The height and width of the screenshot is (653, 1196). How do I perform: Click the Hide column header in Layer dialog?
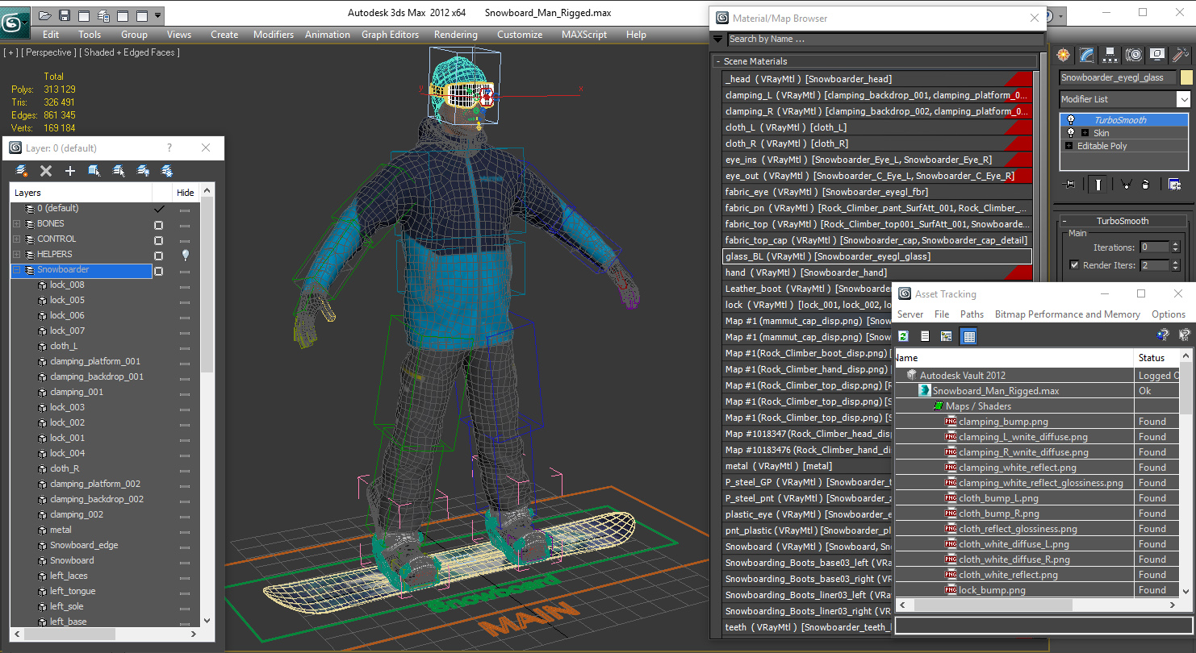pos(186,193)
